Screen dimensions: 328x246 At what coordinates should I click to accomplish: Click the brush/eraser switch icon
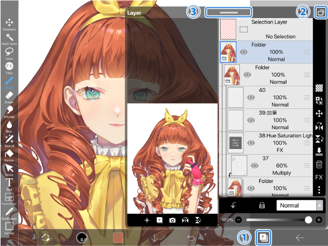click(x=46, y=238)
